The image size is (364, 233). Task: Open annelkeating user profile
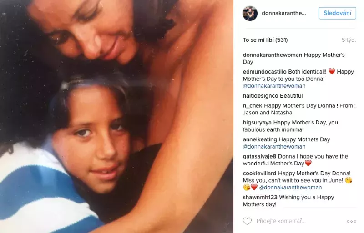point(260,139)
